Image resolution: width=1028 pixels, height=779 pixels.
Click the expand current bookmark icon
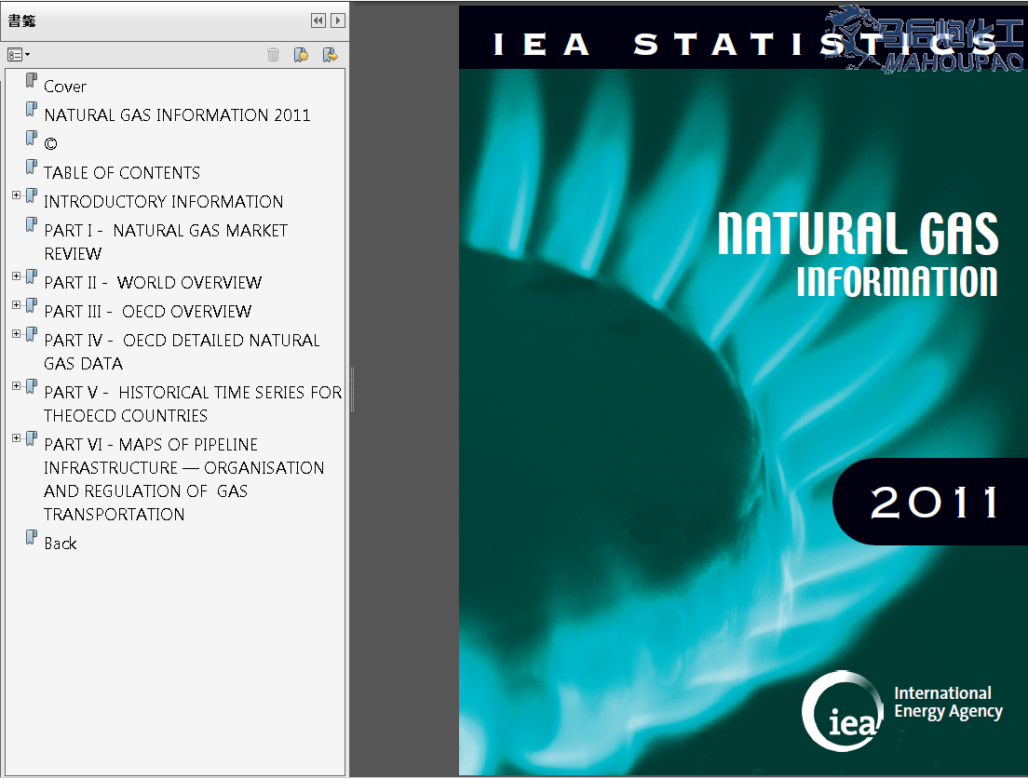[x=331, y=55]
